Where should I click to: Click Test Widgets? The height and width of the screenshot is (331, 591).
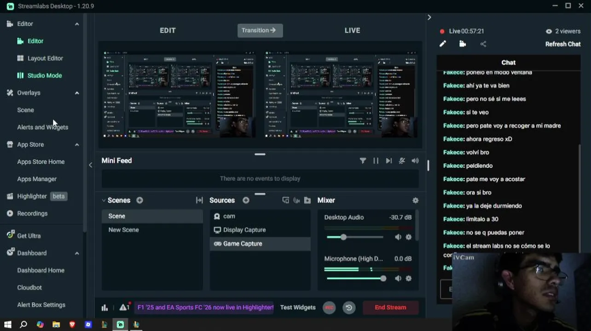(x=298, y=308)
